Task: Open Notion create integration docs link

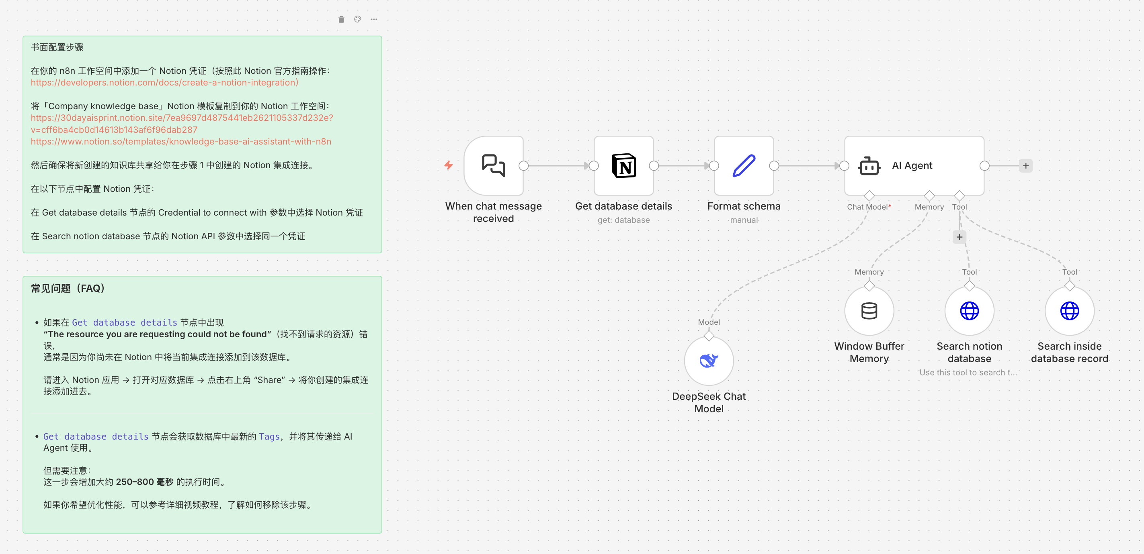Action: (x=164, y=83)
